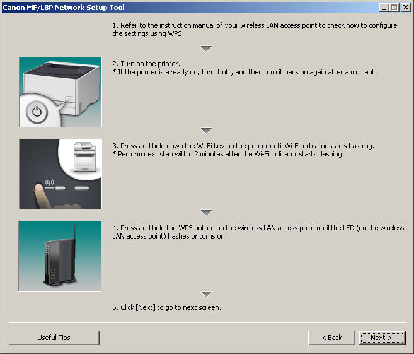414x354 pixels.
Task: Minimize the Network Setup Tool window
Action: [384, 7]
